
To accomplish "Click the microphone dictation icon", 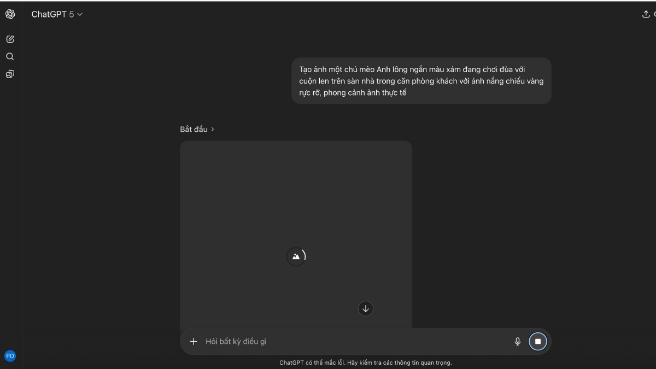I will pos(517,342).
